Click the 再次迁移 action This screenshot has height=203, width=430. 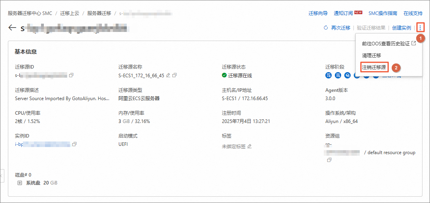pyautogui.click(x=341, y=28)
